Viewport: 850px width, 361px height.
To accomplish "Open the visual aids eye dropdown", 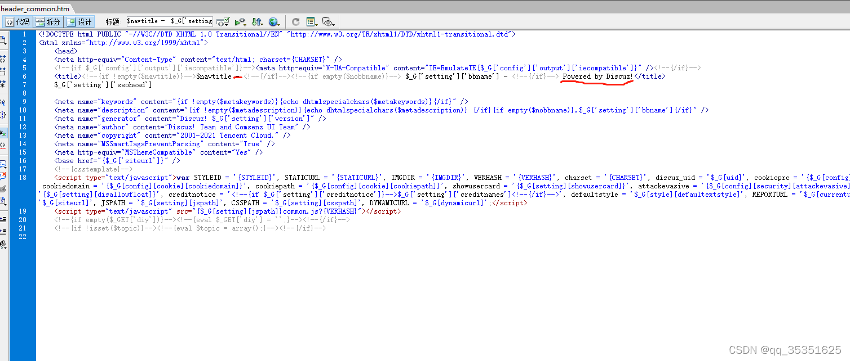I will tap(329, 22).
